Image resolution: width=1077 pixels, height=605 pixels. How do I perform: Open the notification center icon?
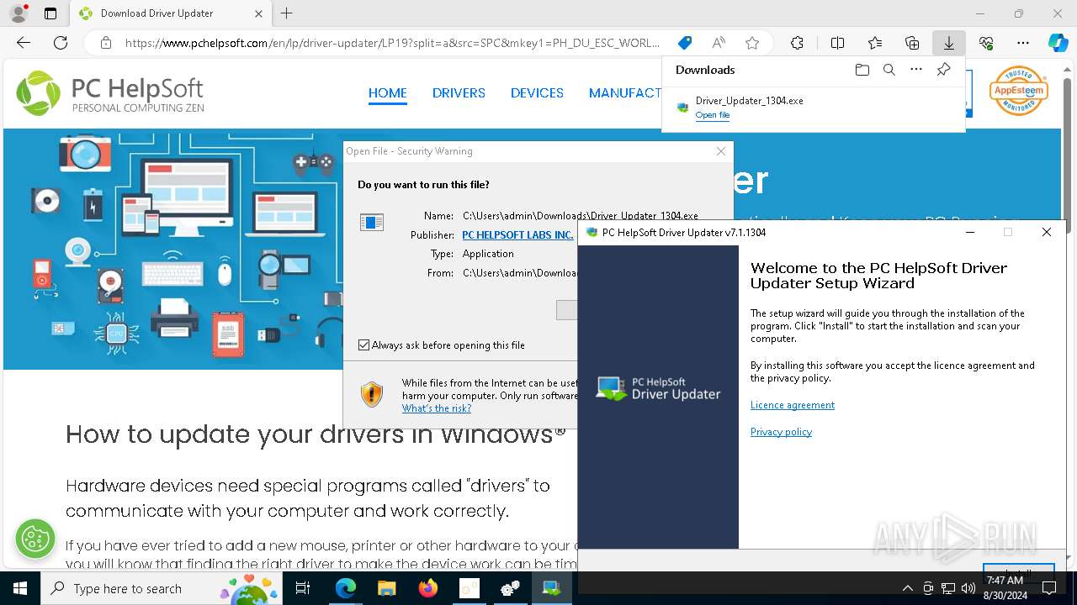[1049, 588]
